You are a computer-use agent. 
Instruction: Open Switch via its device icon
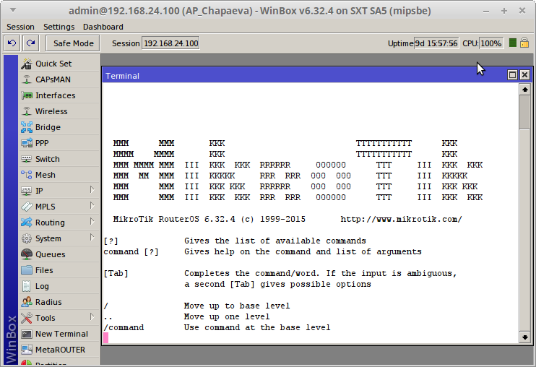26,159
